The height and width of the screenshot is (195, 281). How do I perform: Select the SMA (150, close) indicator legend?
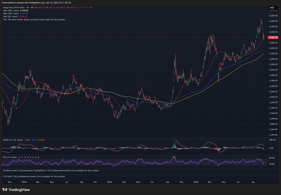point(11,14)
